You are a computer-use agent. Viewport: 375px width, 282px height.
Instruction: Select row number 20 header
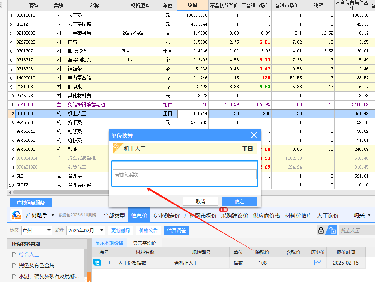(11, 185)
